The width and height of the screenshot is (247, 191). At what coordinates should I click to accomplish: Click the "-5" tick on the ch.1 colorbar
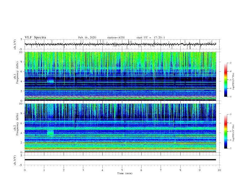(230, 80)
